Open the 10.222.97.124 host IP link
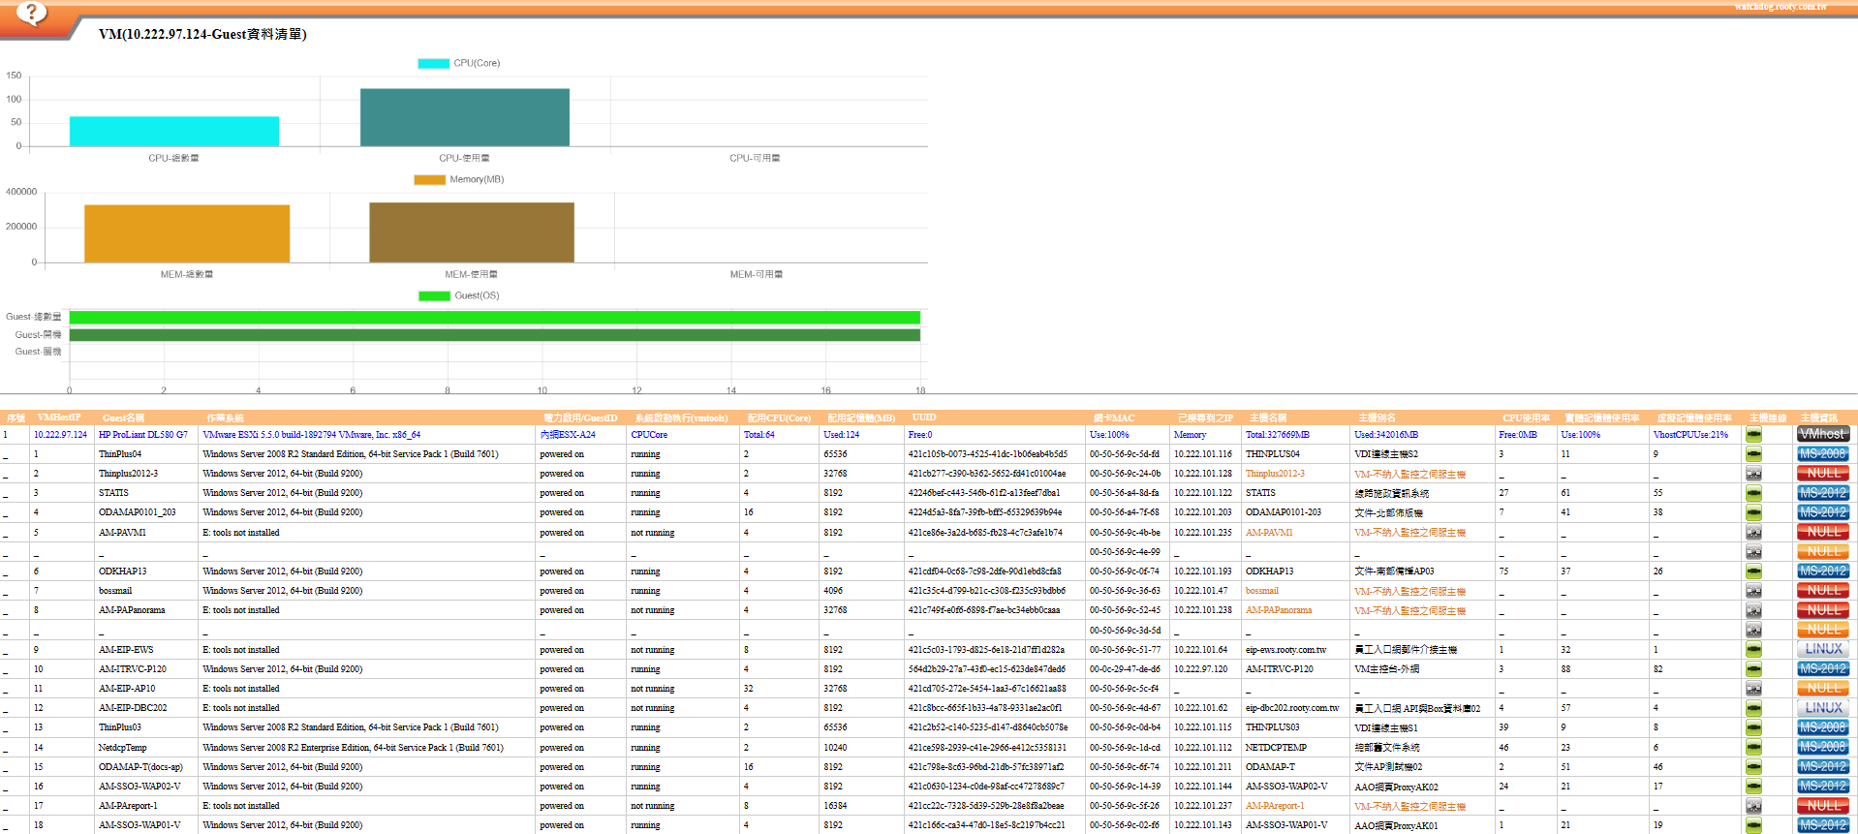 (60, 435)
